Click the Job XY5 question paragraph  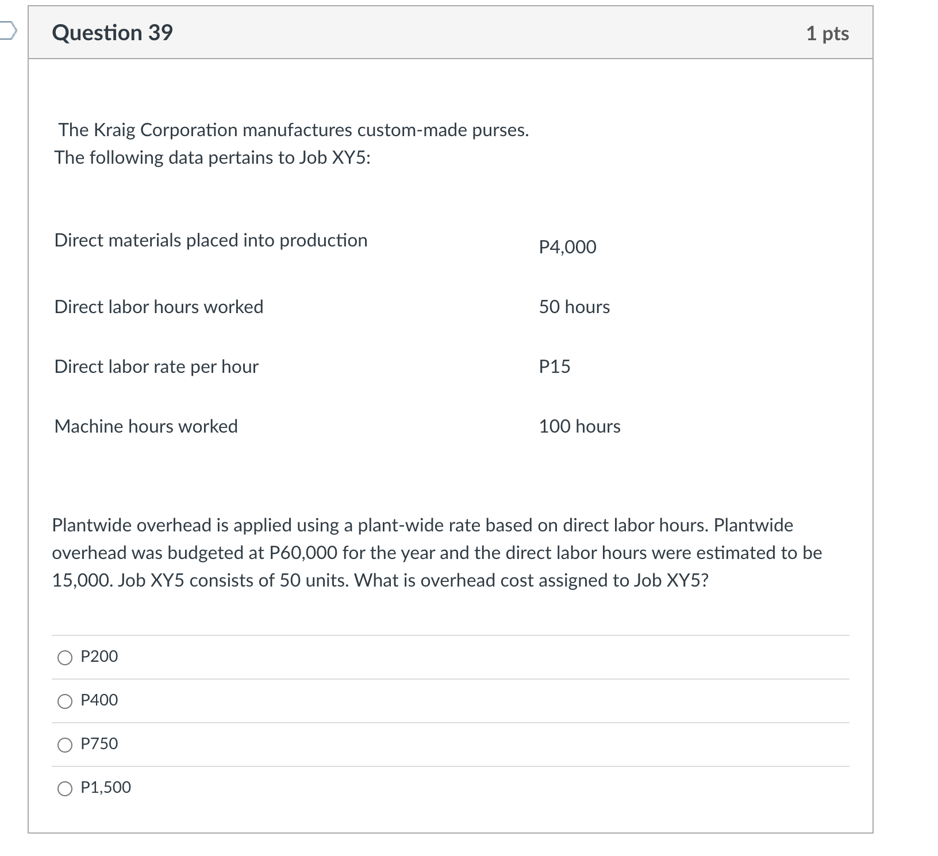pos(437,552)
